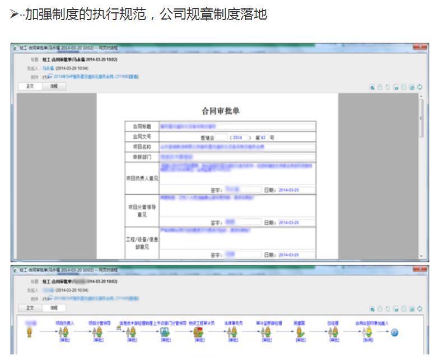The height and width of the screenshot is (357, 448).
Task: Click the 项目分管领导 workflow node icon
Action: point(99,332)
